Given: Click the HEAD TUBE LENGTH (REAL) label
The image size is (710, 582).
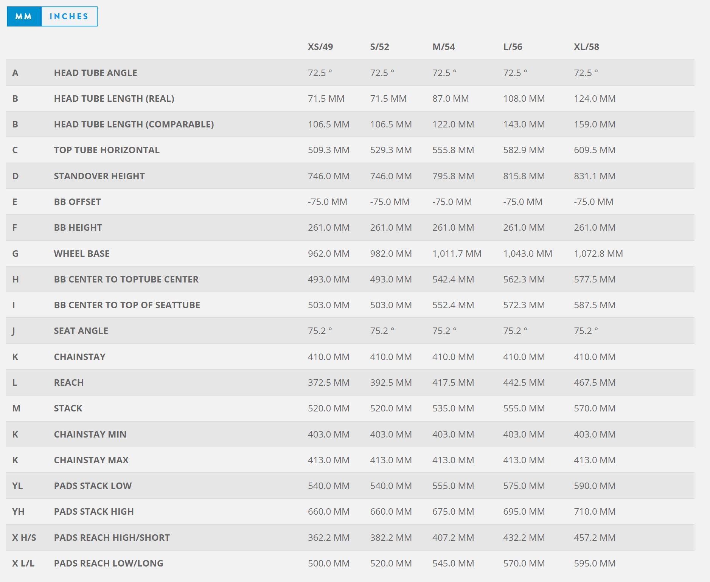Looking at the screenshot, I should tap(114, 98).
